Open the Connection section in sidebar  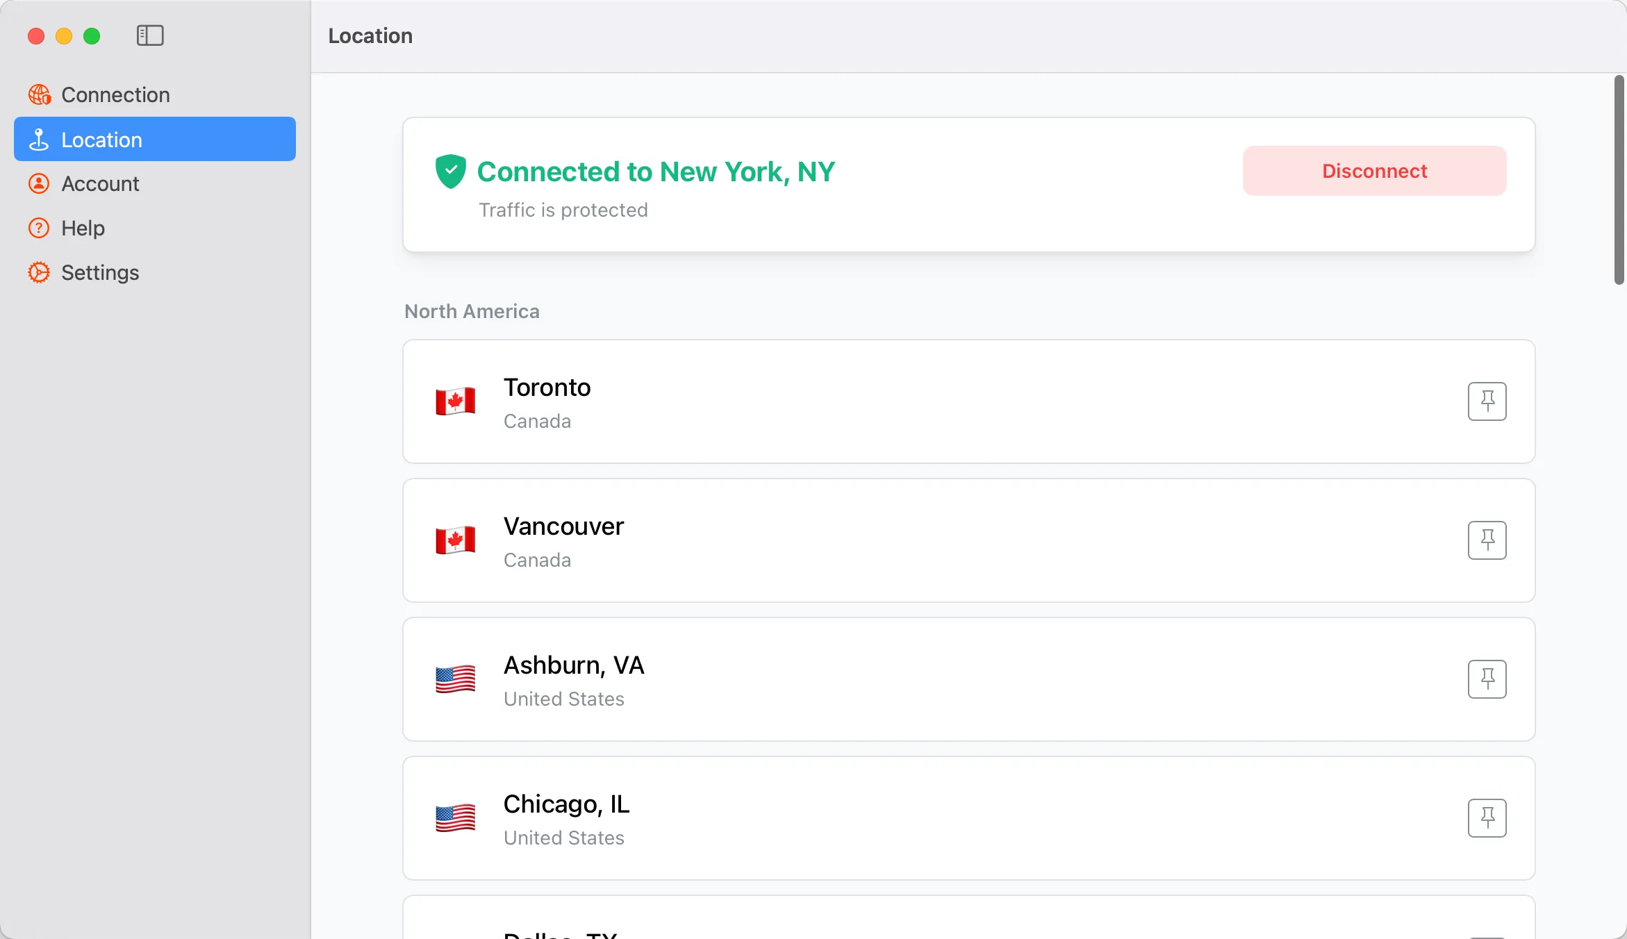click(x=115, y=94)
